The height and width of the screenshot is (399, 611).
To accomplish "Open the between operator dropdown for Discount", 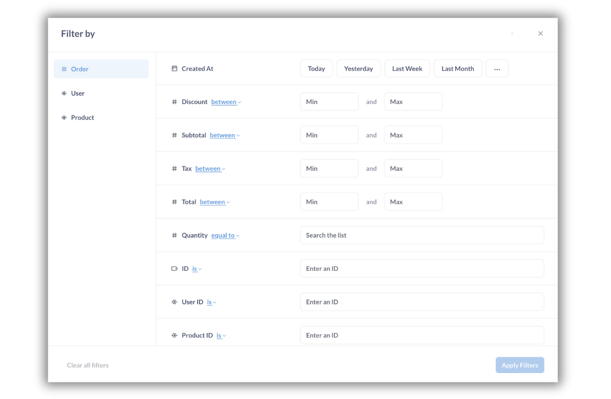I will tap(225, 102).
